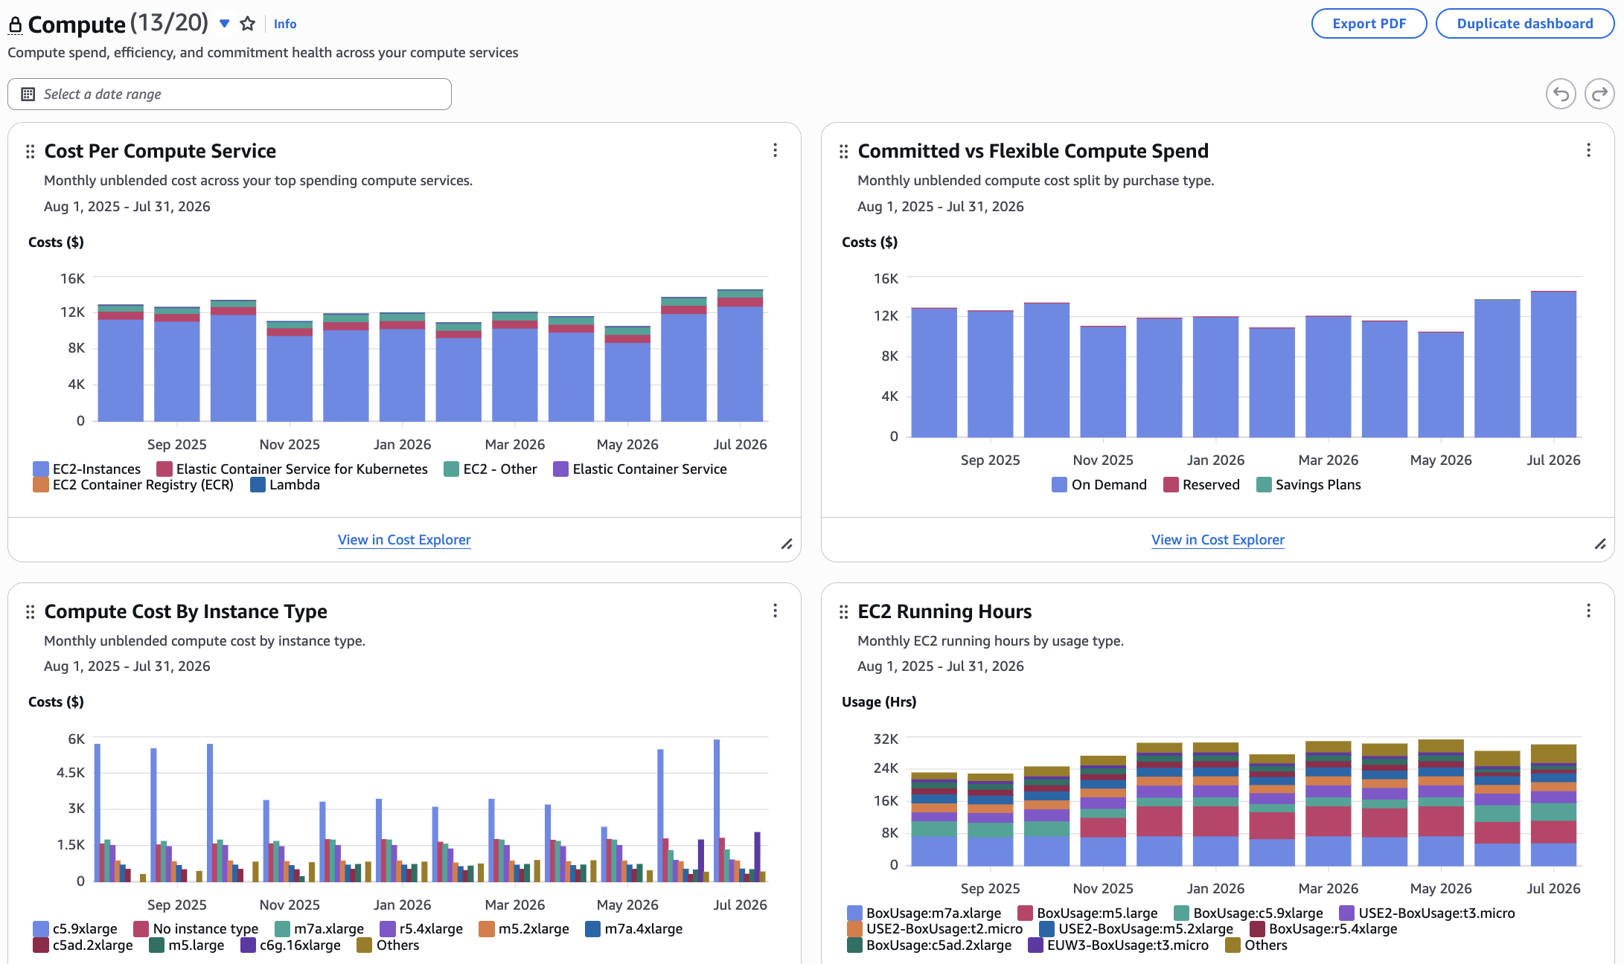Toggle Savings Plans legend swatch

[1264, 484]
